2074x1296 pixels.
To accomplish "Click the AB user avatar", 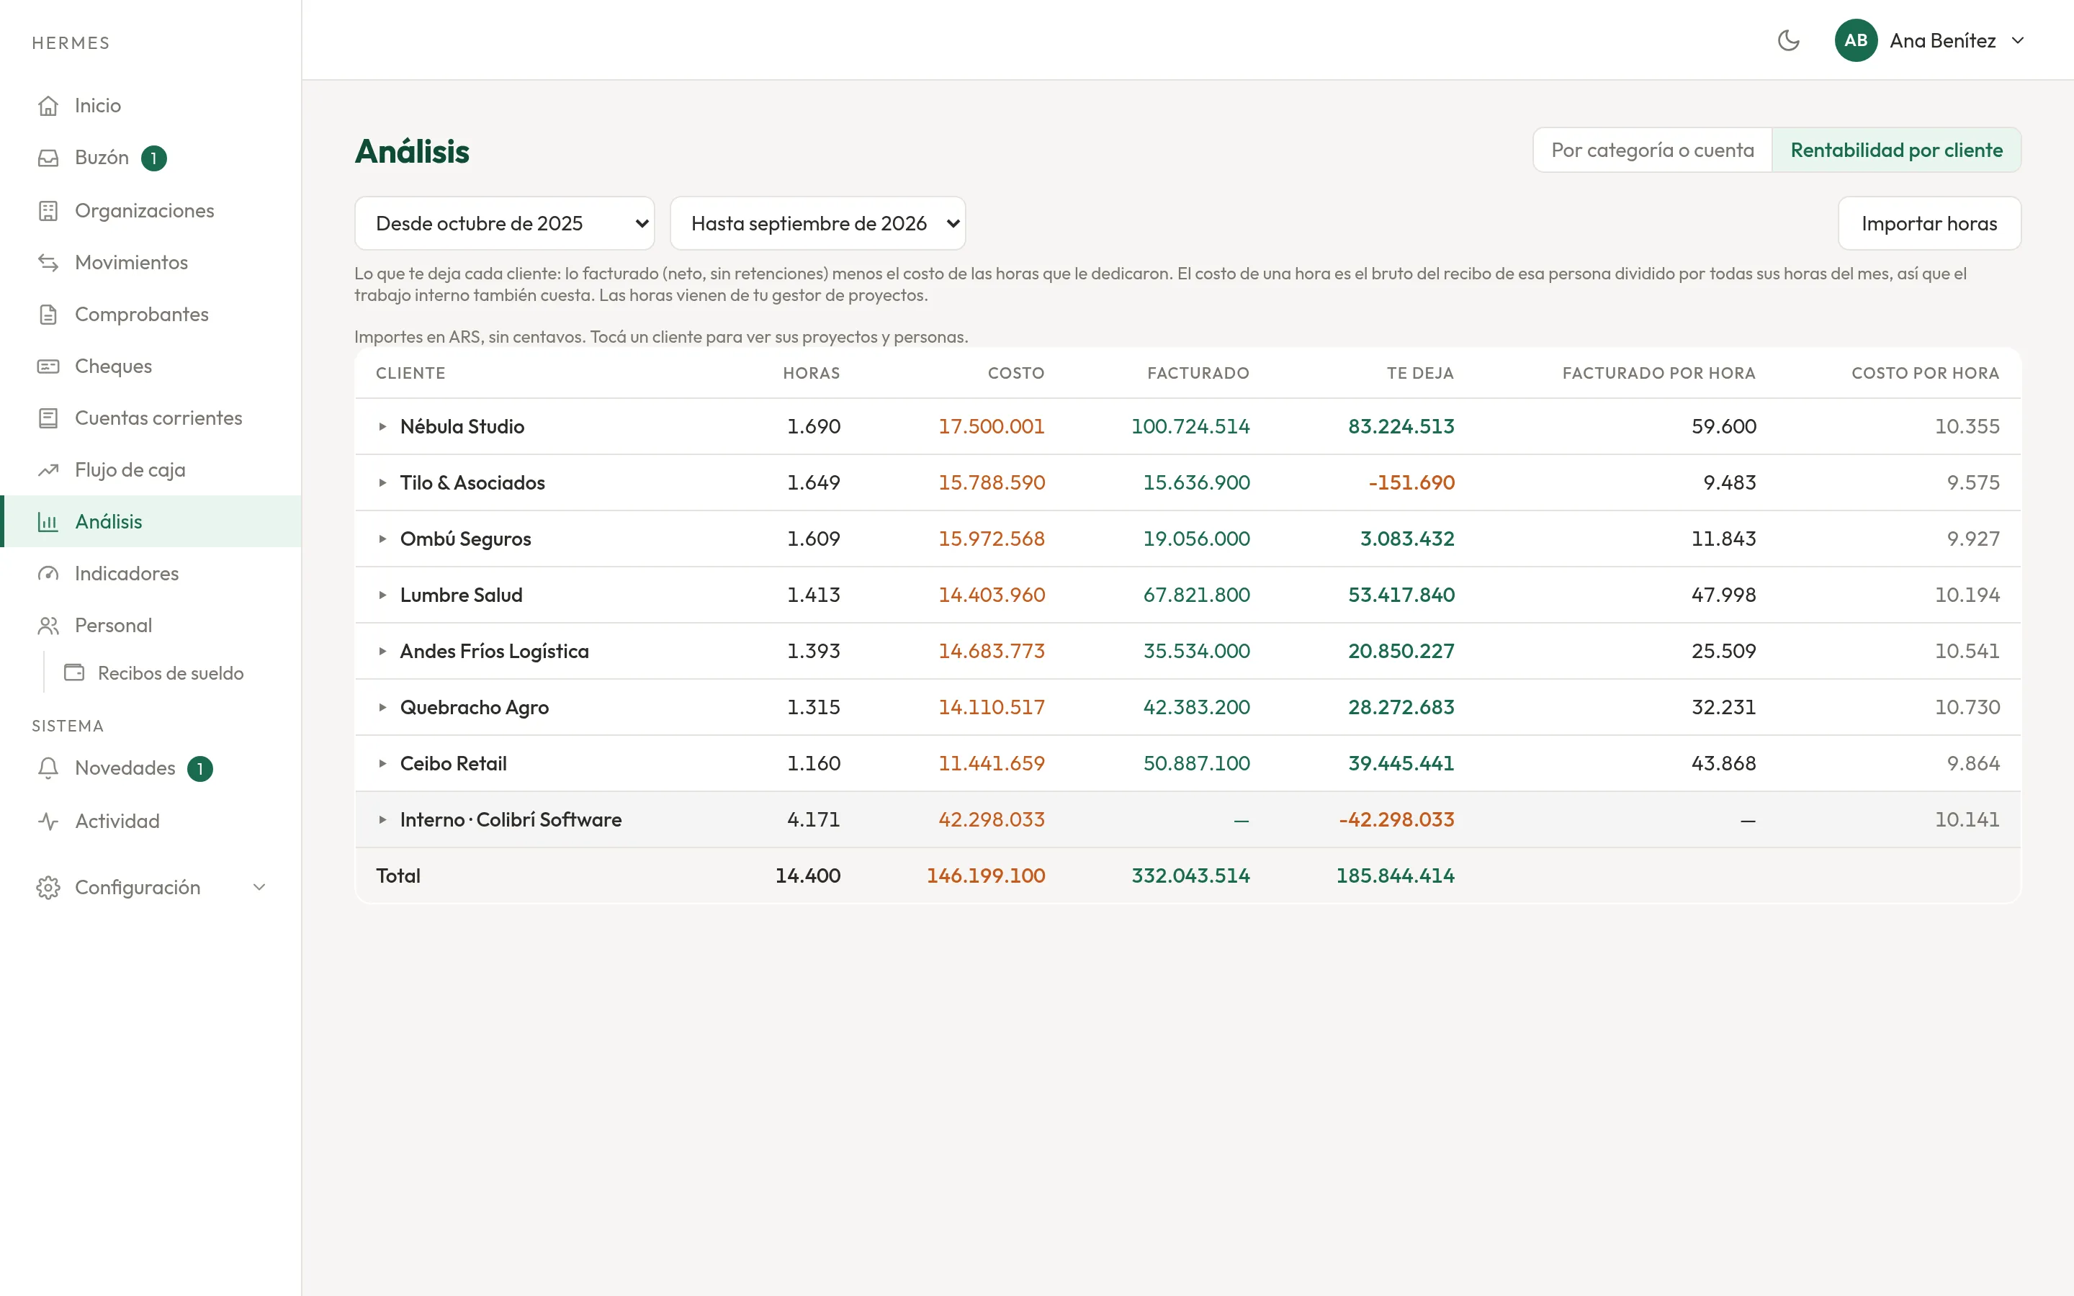I will (1856, 40).
